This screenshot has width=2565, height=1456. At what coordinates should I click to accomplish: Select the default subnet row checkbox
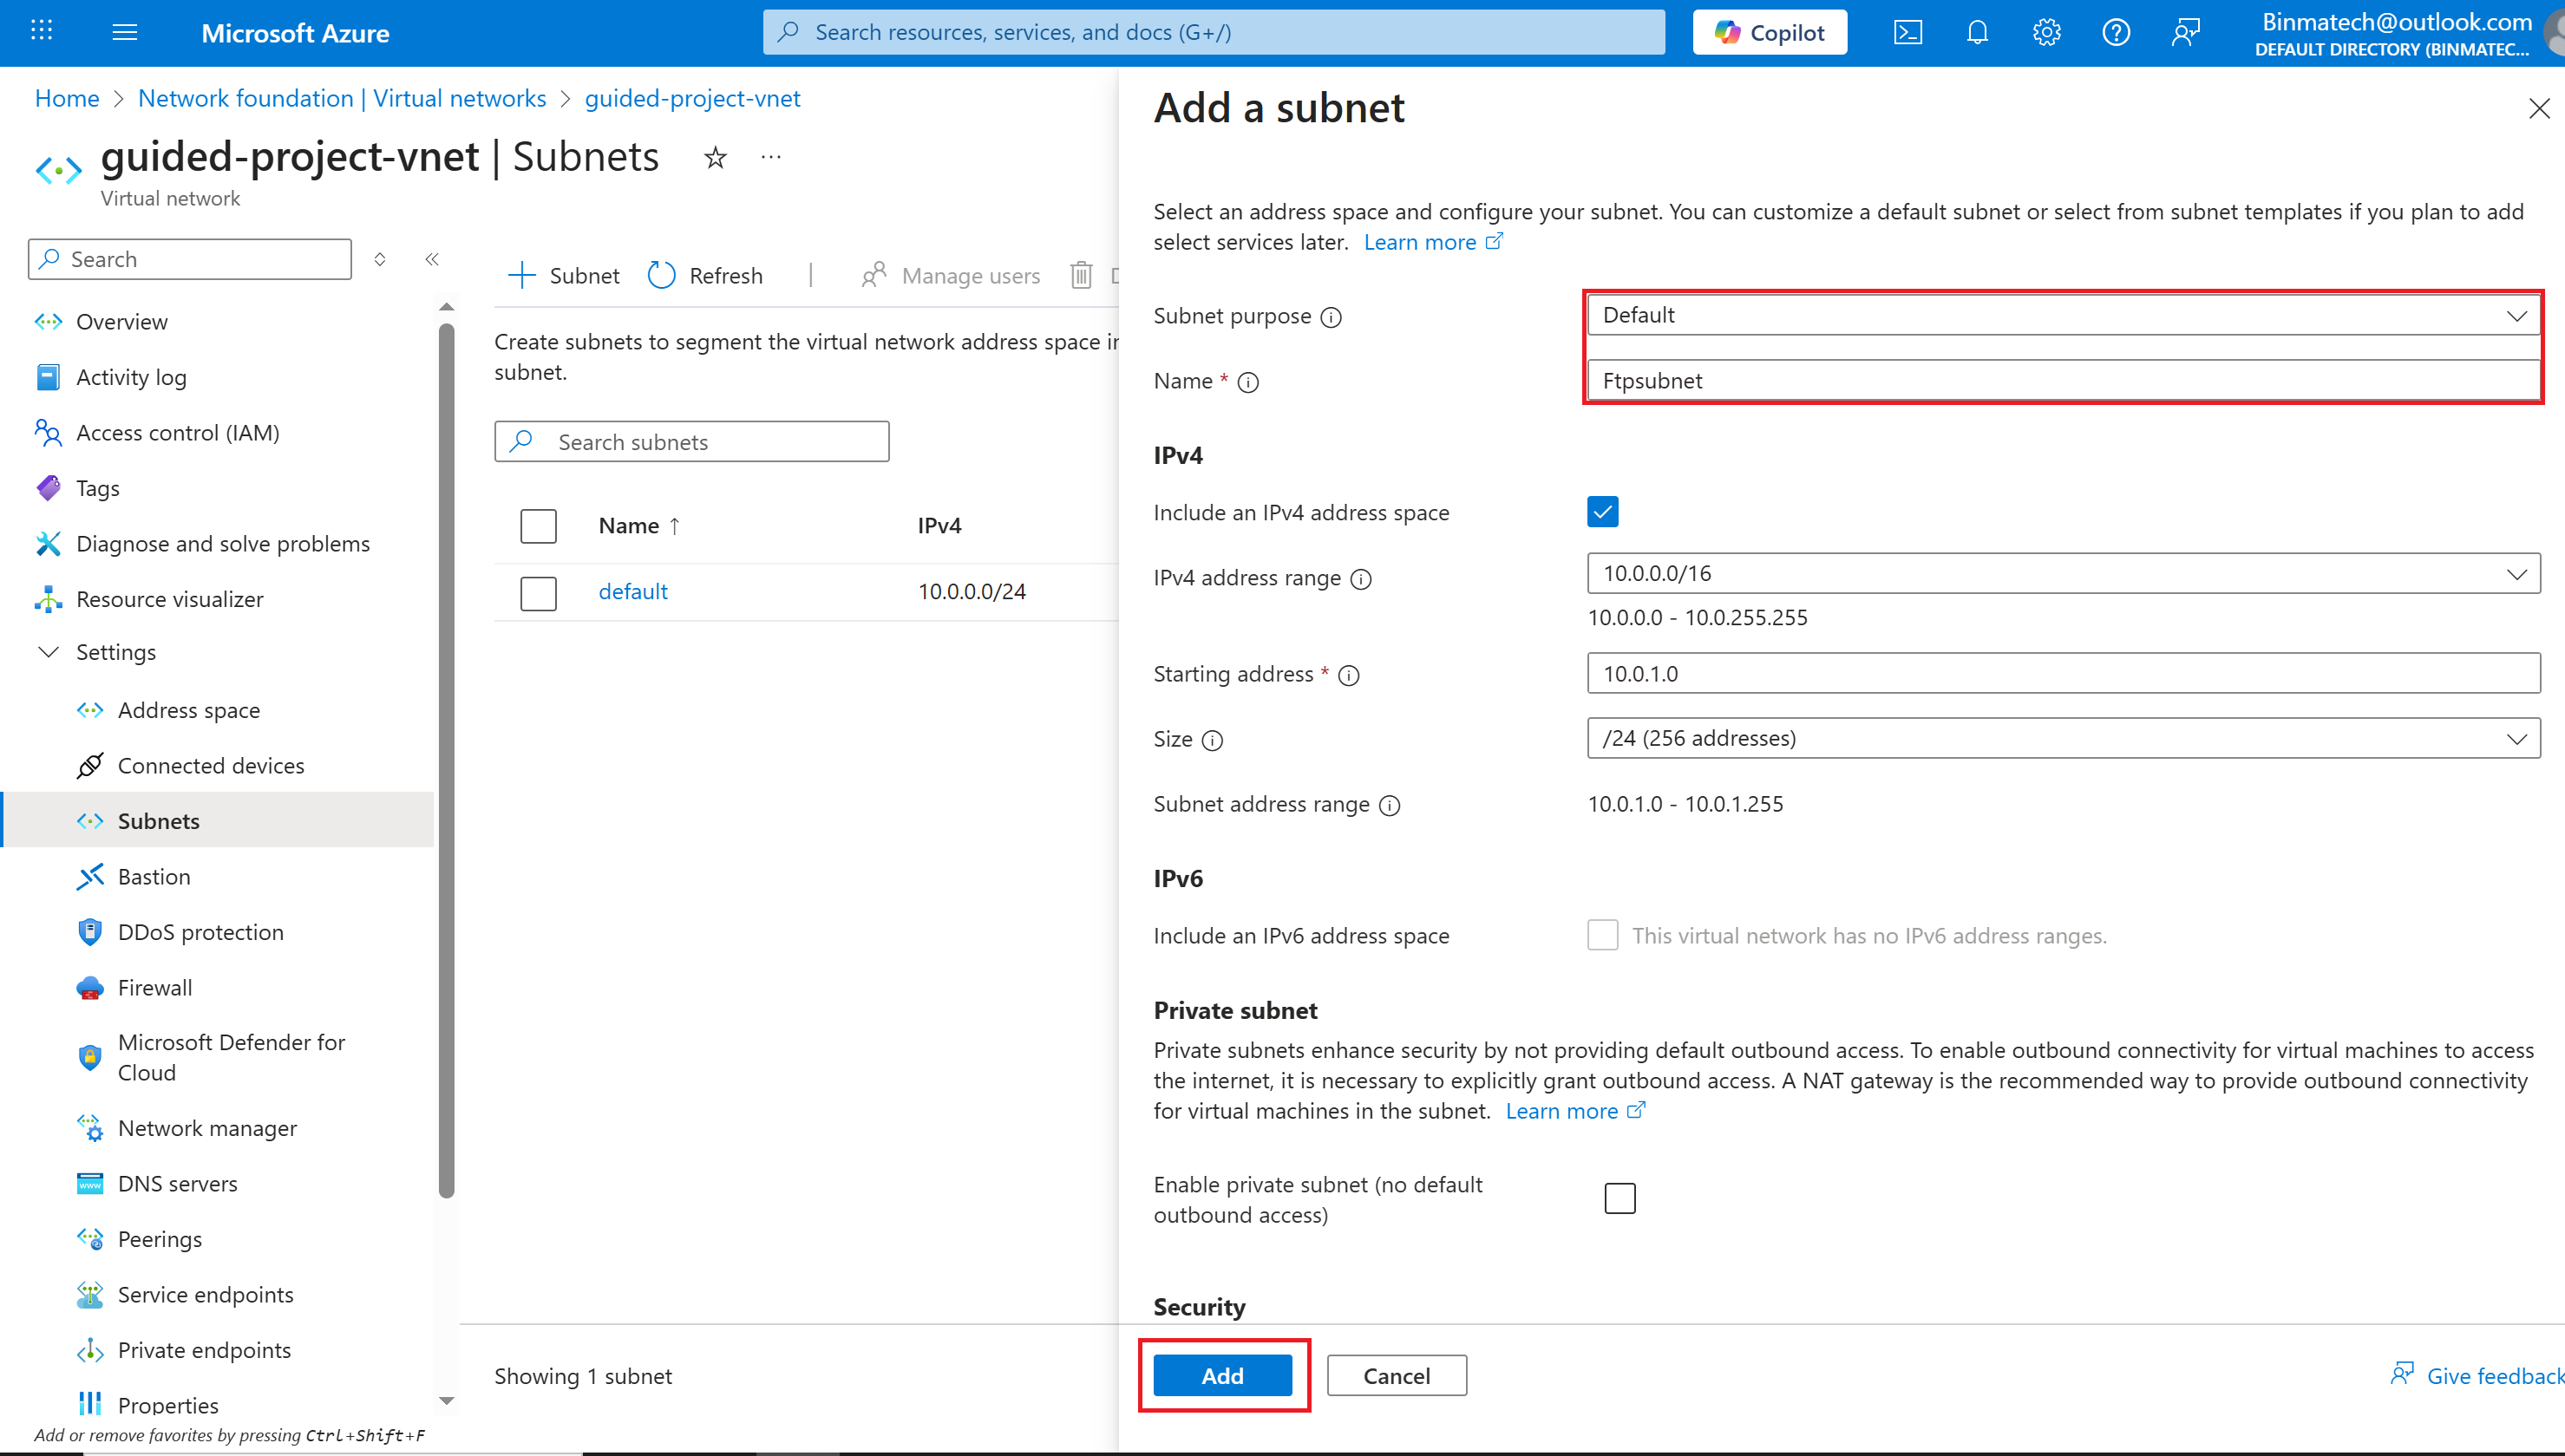pyautogui.click(x=538, y=592)
